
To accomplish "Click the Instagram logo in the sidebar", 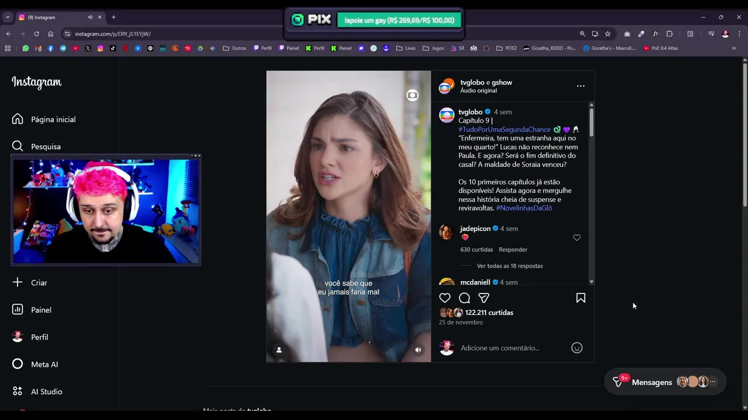I will point(36,82).
